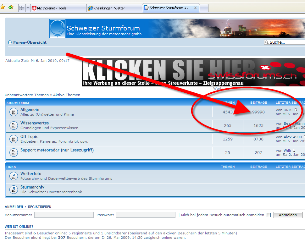Click the Allgemein posts count 99998
Image resolution: width=305 pixels, height=241 pixels.
[x=258, y=112]
